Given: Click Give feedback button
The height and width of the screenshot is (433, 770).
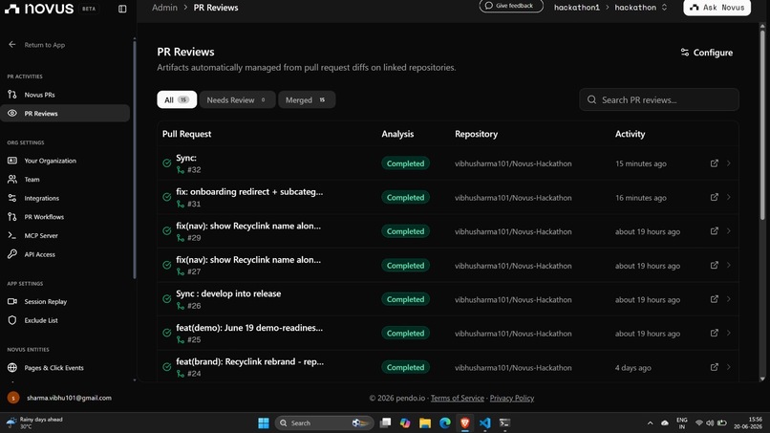Looking at the screenshot, I should point(511,6).
